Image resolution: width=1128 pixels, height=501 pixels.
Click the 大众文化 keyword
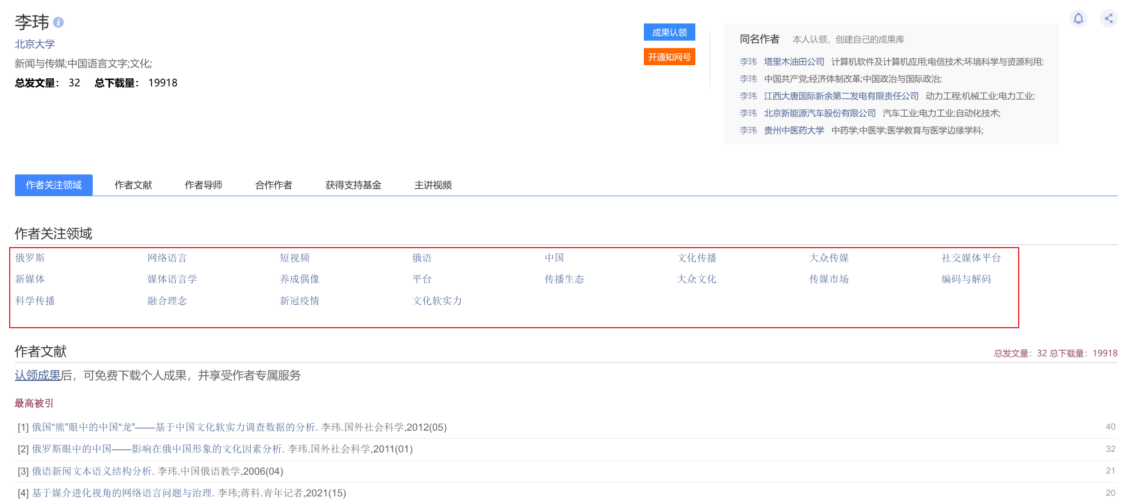coord(697,279)
